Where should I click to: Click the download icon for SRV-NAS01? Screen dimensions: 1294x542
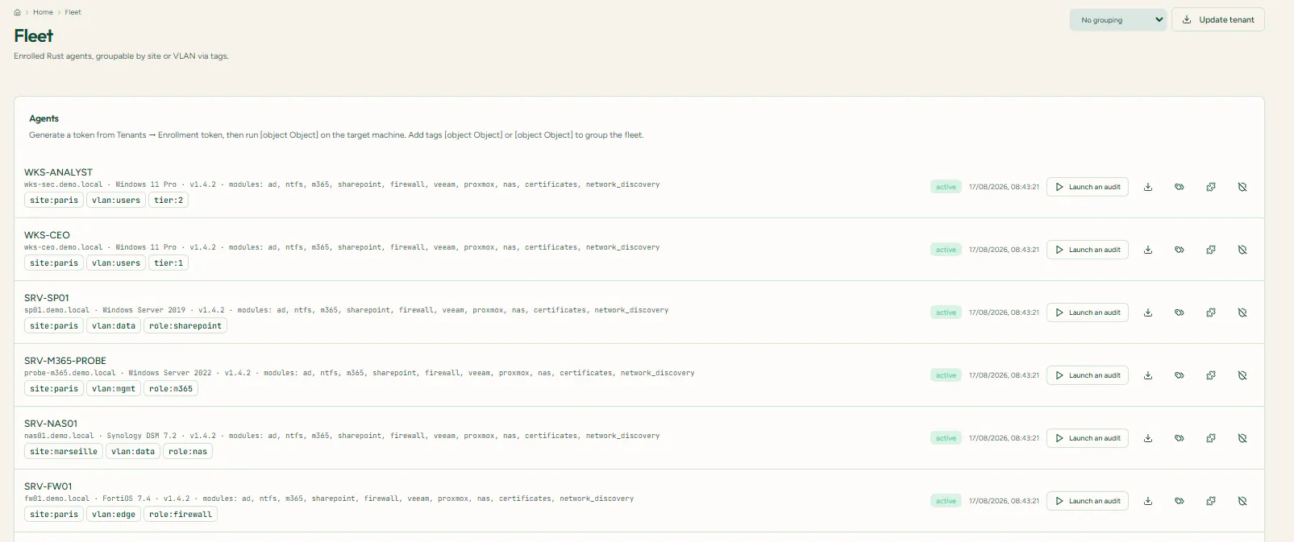(x=1148, y=438)
